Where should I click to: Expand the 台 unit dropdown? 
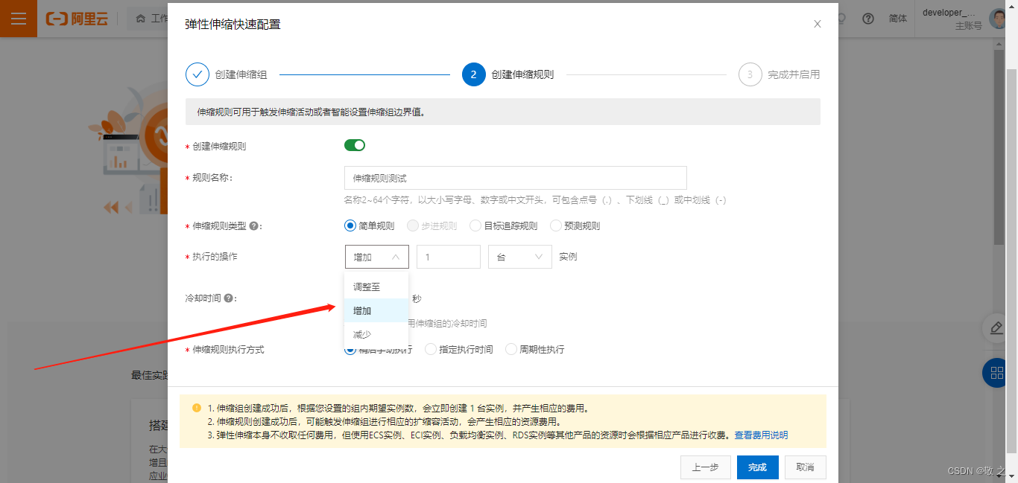(519, 257)
